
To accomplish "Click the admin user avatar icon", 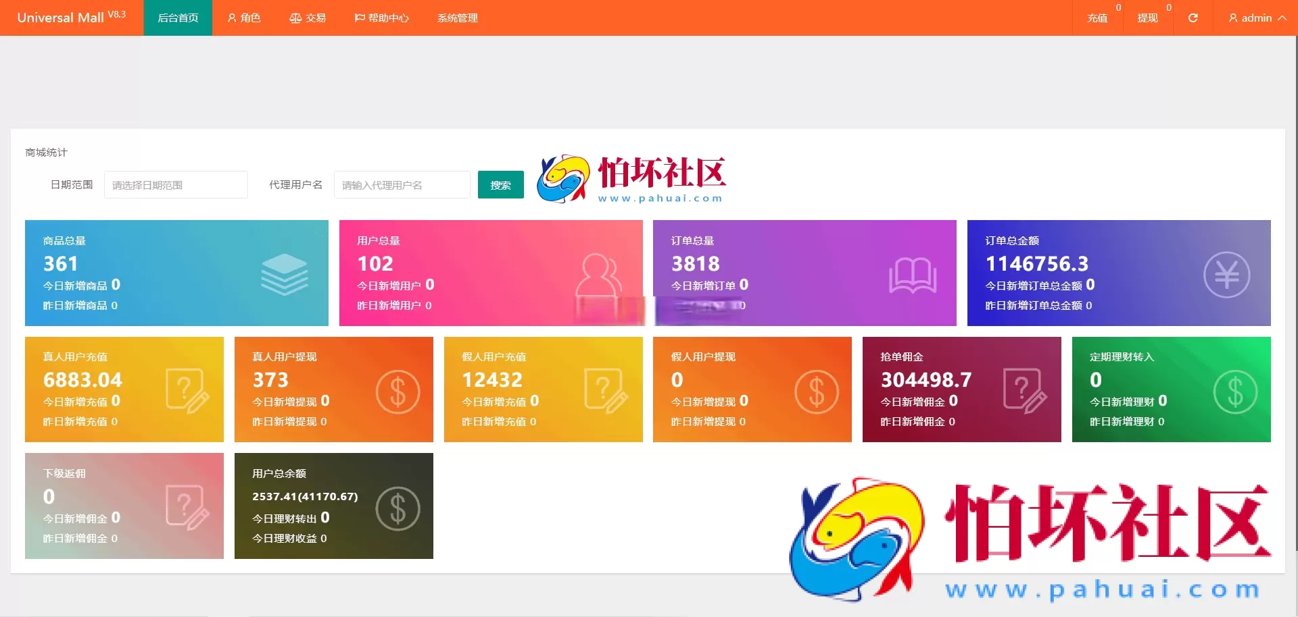I will pos(1232,18).
